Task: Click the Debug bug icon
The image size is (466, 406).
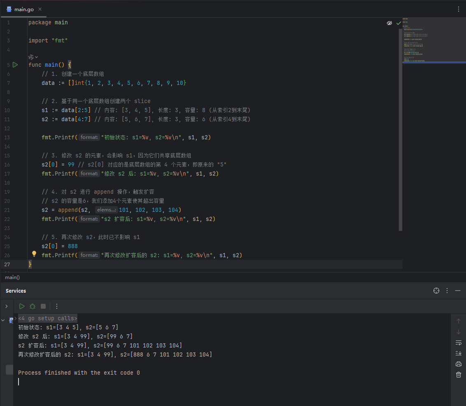Action: (33, 306)
